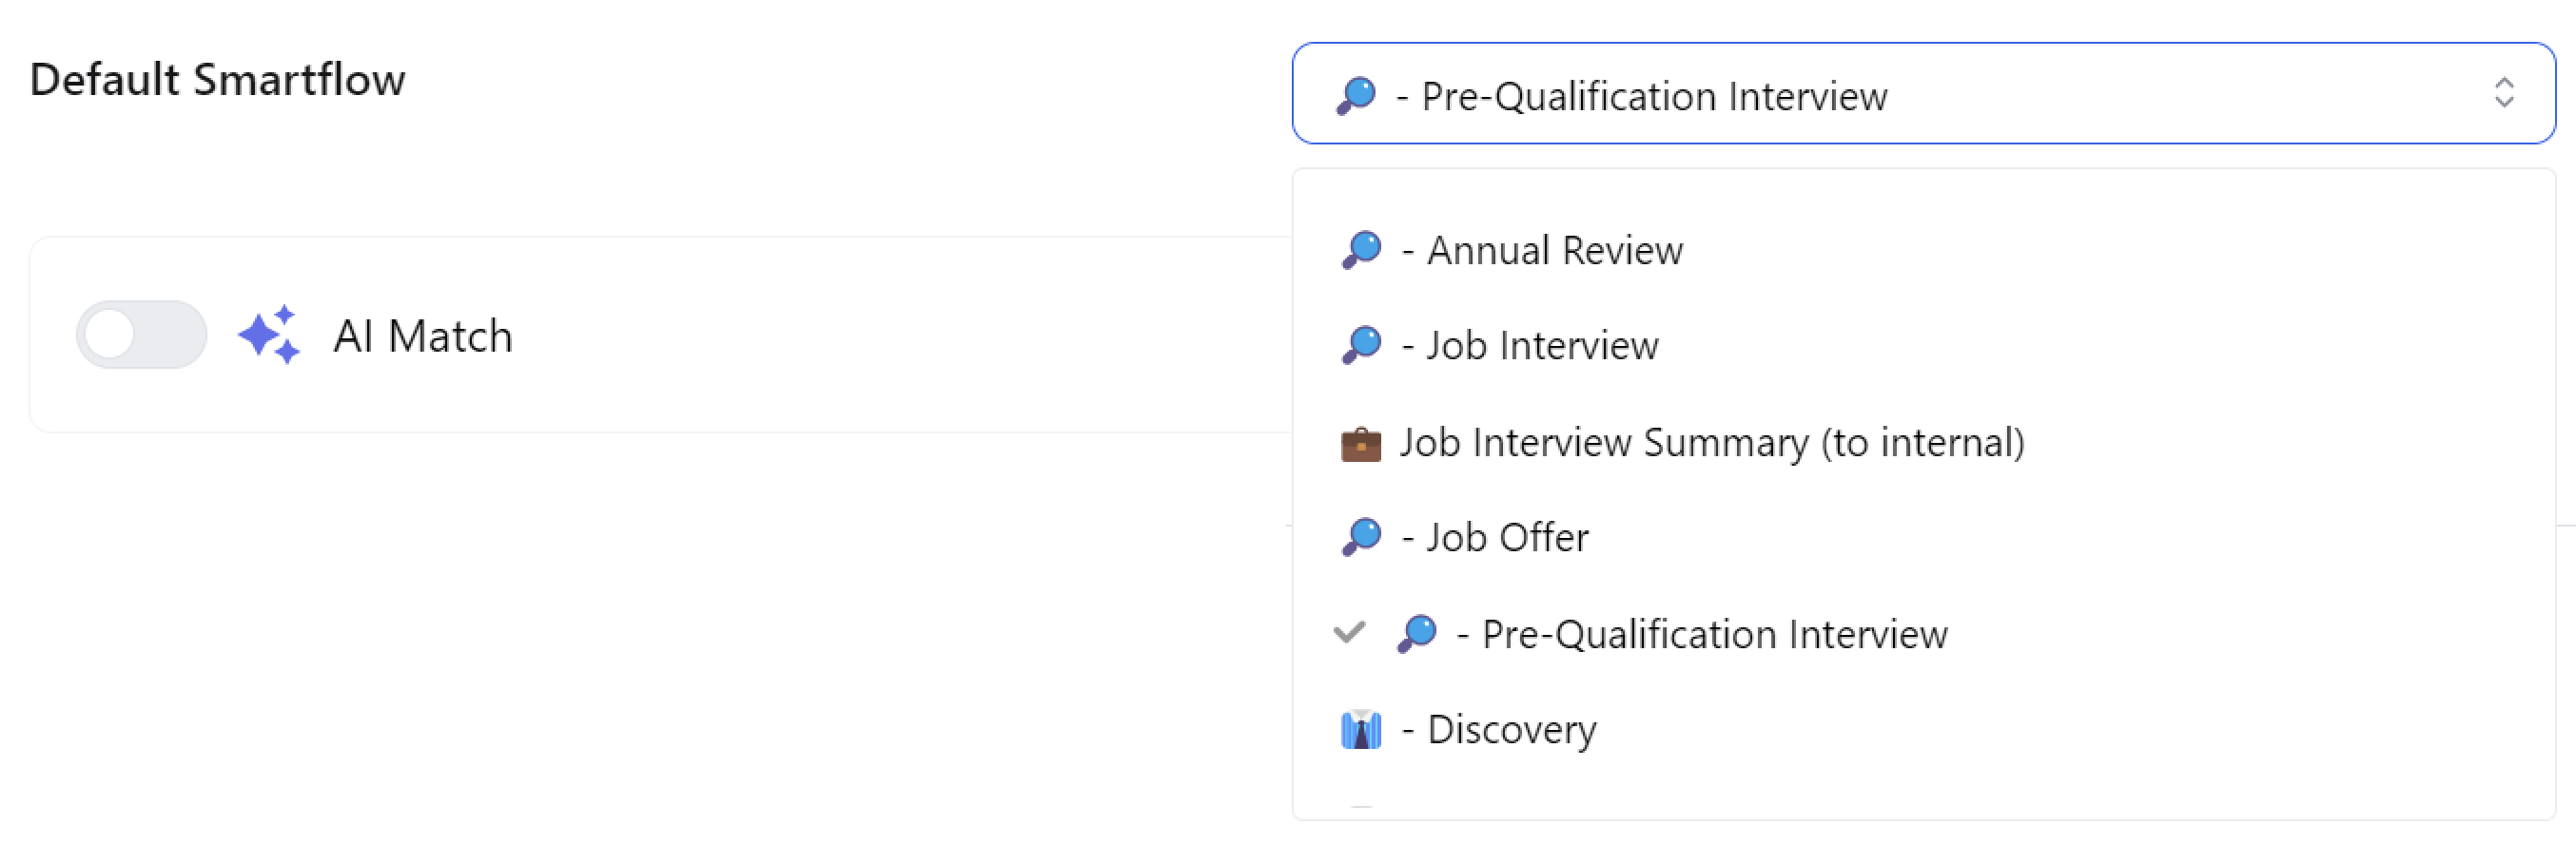This screenshot has width=2576, height=844.
Task: Click the Job Offer magnifier icon
Action: tap(1361, 537)
